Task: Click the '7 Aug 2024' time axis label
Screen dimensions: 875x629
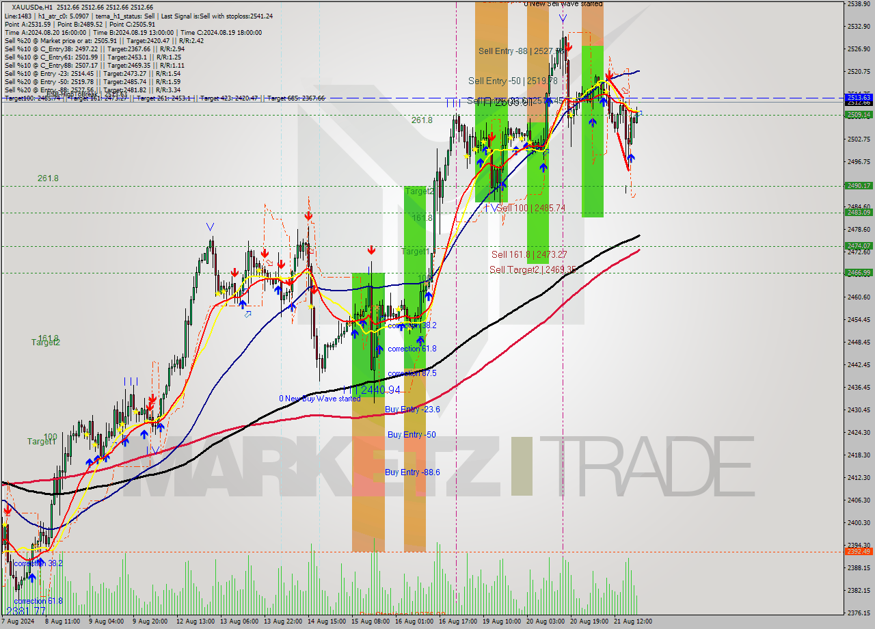Action: (x=18, y=621)
